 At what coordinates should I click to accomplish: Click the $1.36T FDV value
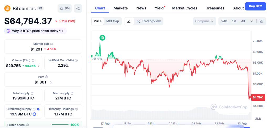40,82
